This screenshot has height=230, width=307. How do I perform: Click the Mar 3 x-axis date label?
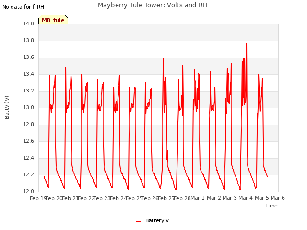pyautogui.click(x=230, y=198)
